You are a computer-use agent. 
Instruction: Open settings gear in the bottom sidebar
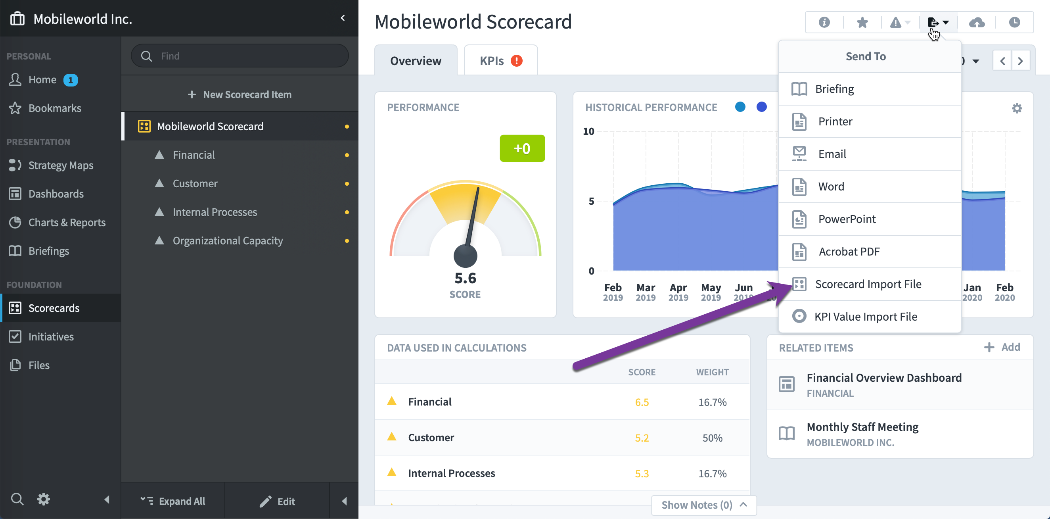click(x=44, y=499)
